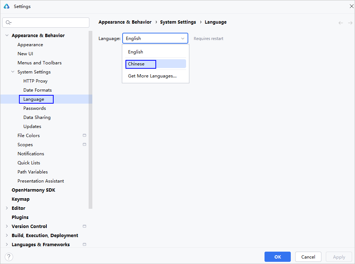The image size is (355, 264).
Task: Click project-level icon beside Version Control
Action: point(84,226)
